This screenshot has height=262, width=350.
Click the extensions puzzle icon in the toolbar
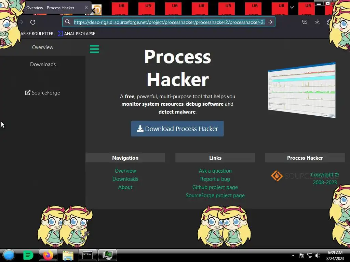tap(329, 22)
